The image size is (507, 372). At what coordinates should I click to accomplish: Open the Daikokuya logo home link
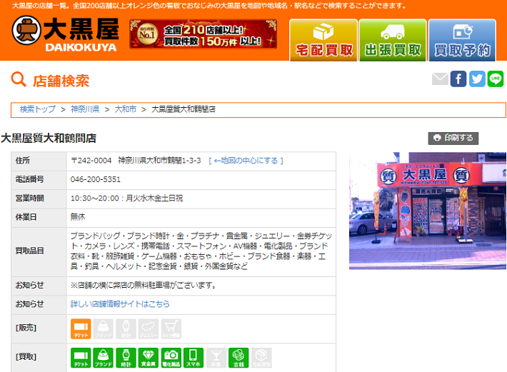point(65,35)
